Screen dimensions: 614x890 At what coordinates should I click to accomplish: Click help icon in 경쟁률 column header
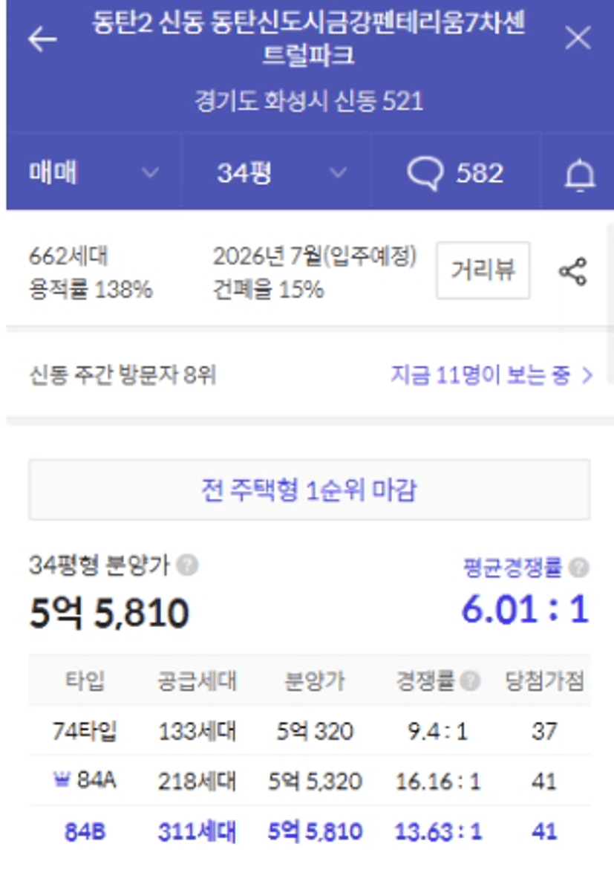[470, 681]
